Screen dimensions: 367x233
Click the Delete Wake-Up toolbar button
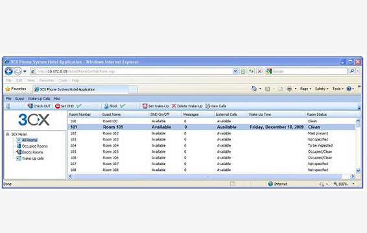187,106
